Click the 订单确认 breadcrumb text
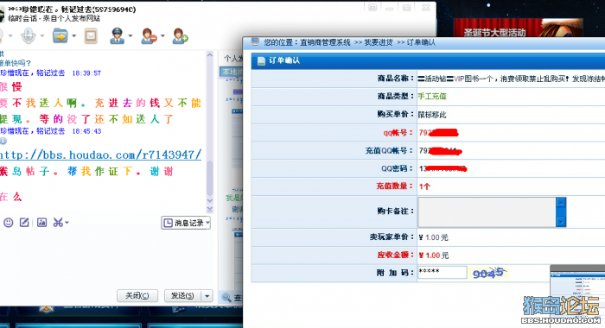 [x=421, y=42]
